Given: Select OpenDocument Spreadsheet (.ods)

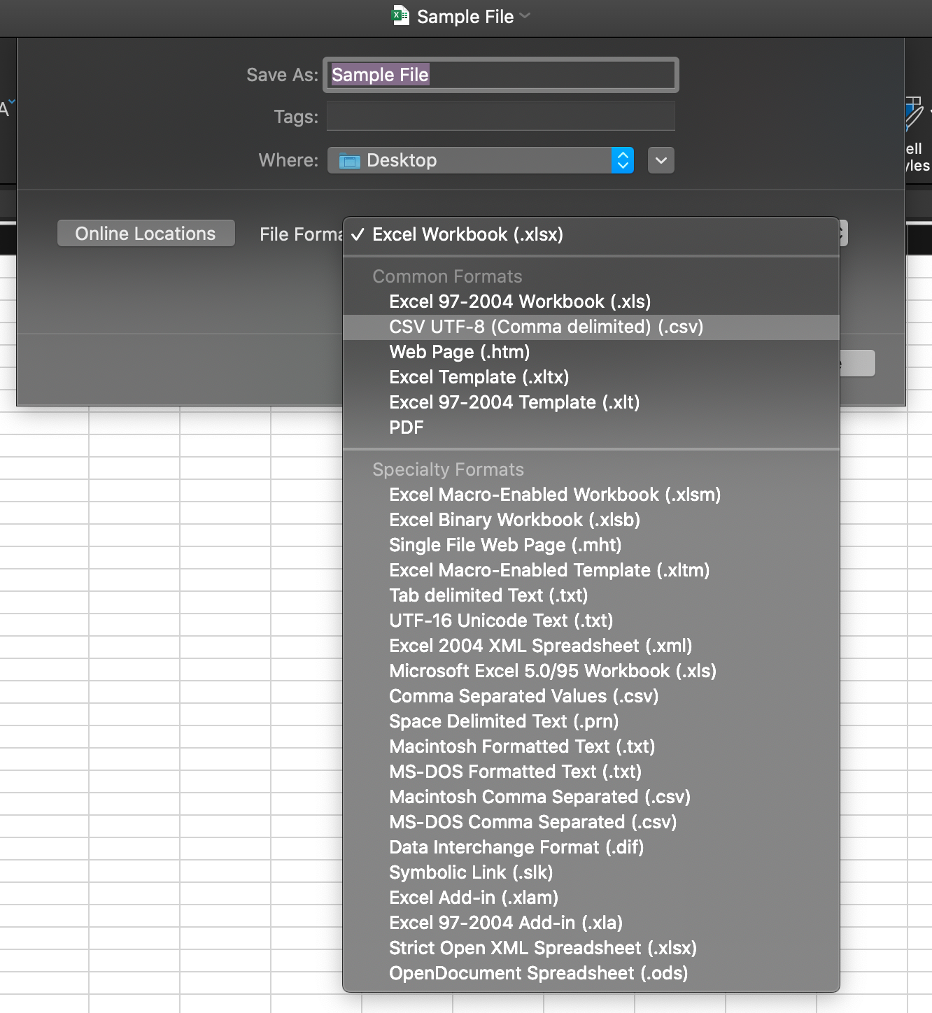Looking at the screenshot, I should (x=538, y=972).
